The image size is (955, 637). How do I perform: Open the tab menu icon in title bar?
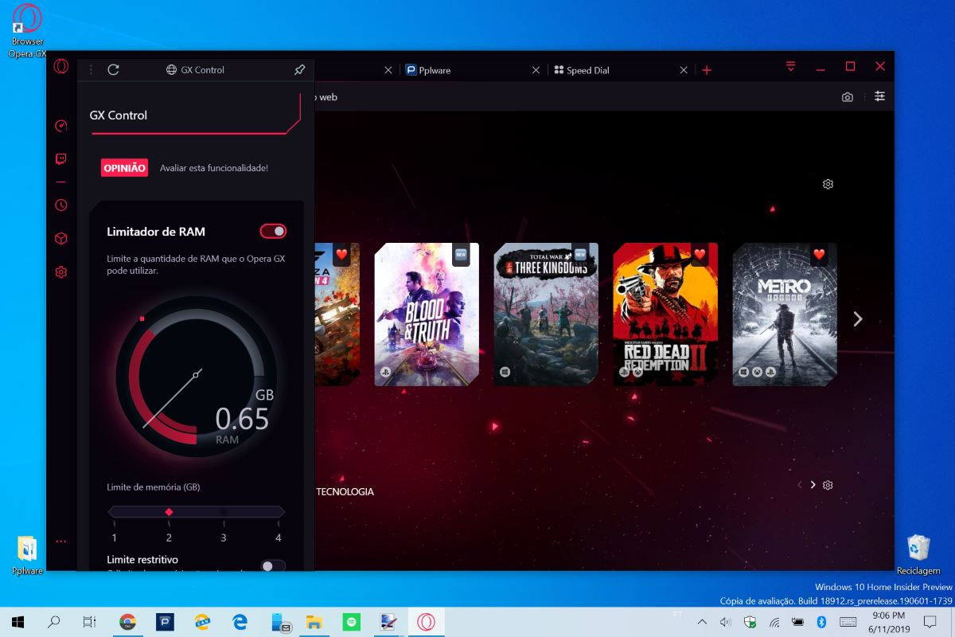(x=790, y=67)
